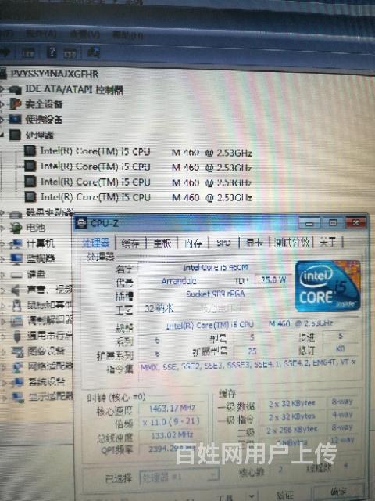Switch to the SPD tab in CPU-Z

[223, 243]
